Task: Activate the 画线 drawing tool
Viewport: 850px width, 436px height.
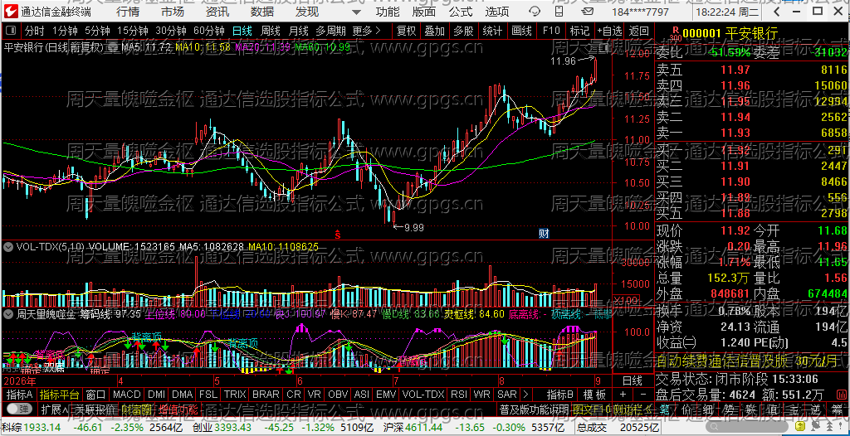Action: pyautogui.click(x=521, y=31)
